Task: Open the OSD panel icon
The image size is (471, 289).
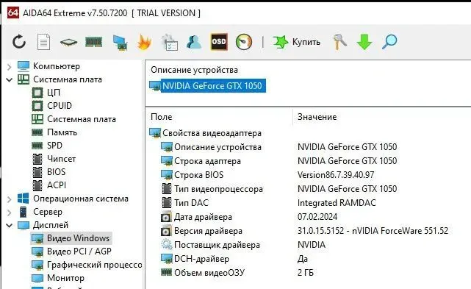Action: pyautogui.click(x=219, y=41)
